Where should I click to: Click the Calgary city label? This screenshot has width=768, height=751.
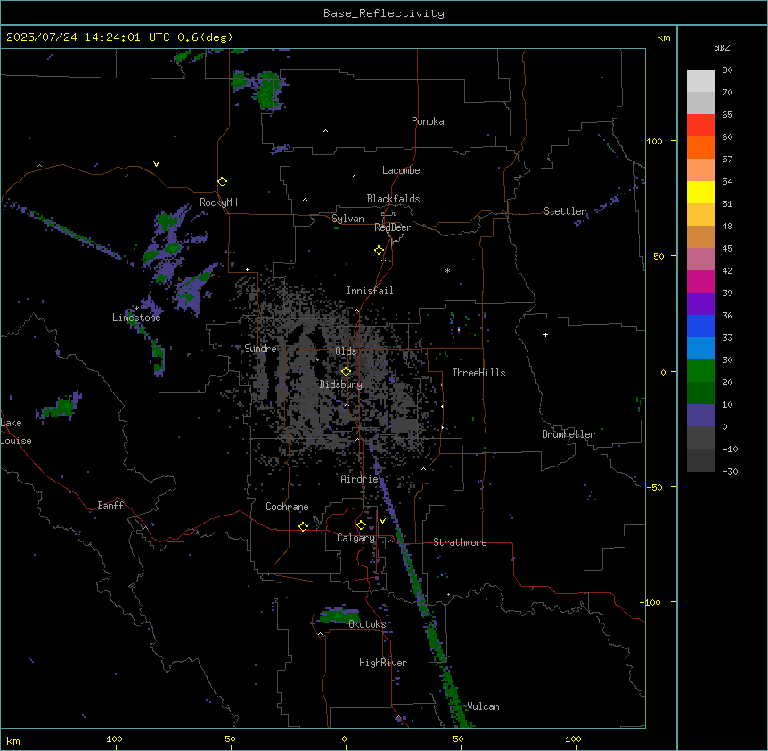point(356,538)
